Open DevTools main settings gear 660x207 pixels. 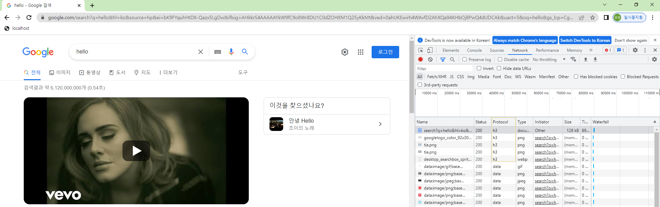tap(635, 50)
